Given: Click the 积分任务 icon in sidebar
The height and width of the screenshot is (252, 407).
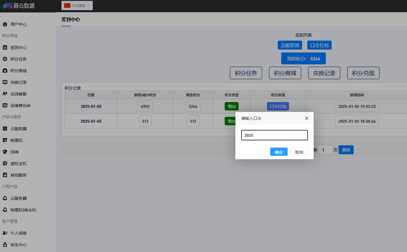Looking at the screenshot, I should click(5, 59).
